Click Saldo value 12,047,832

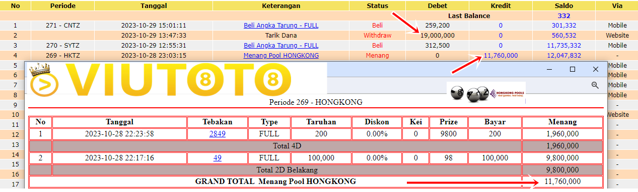point(564,56)
